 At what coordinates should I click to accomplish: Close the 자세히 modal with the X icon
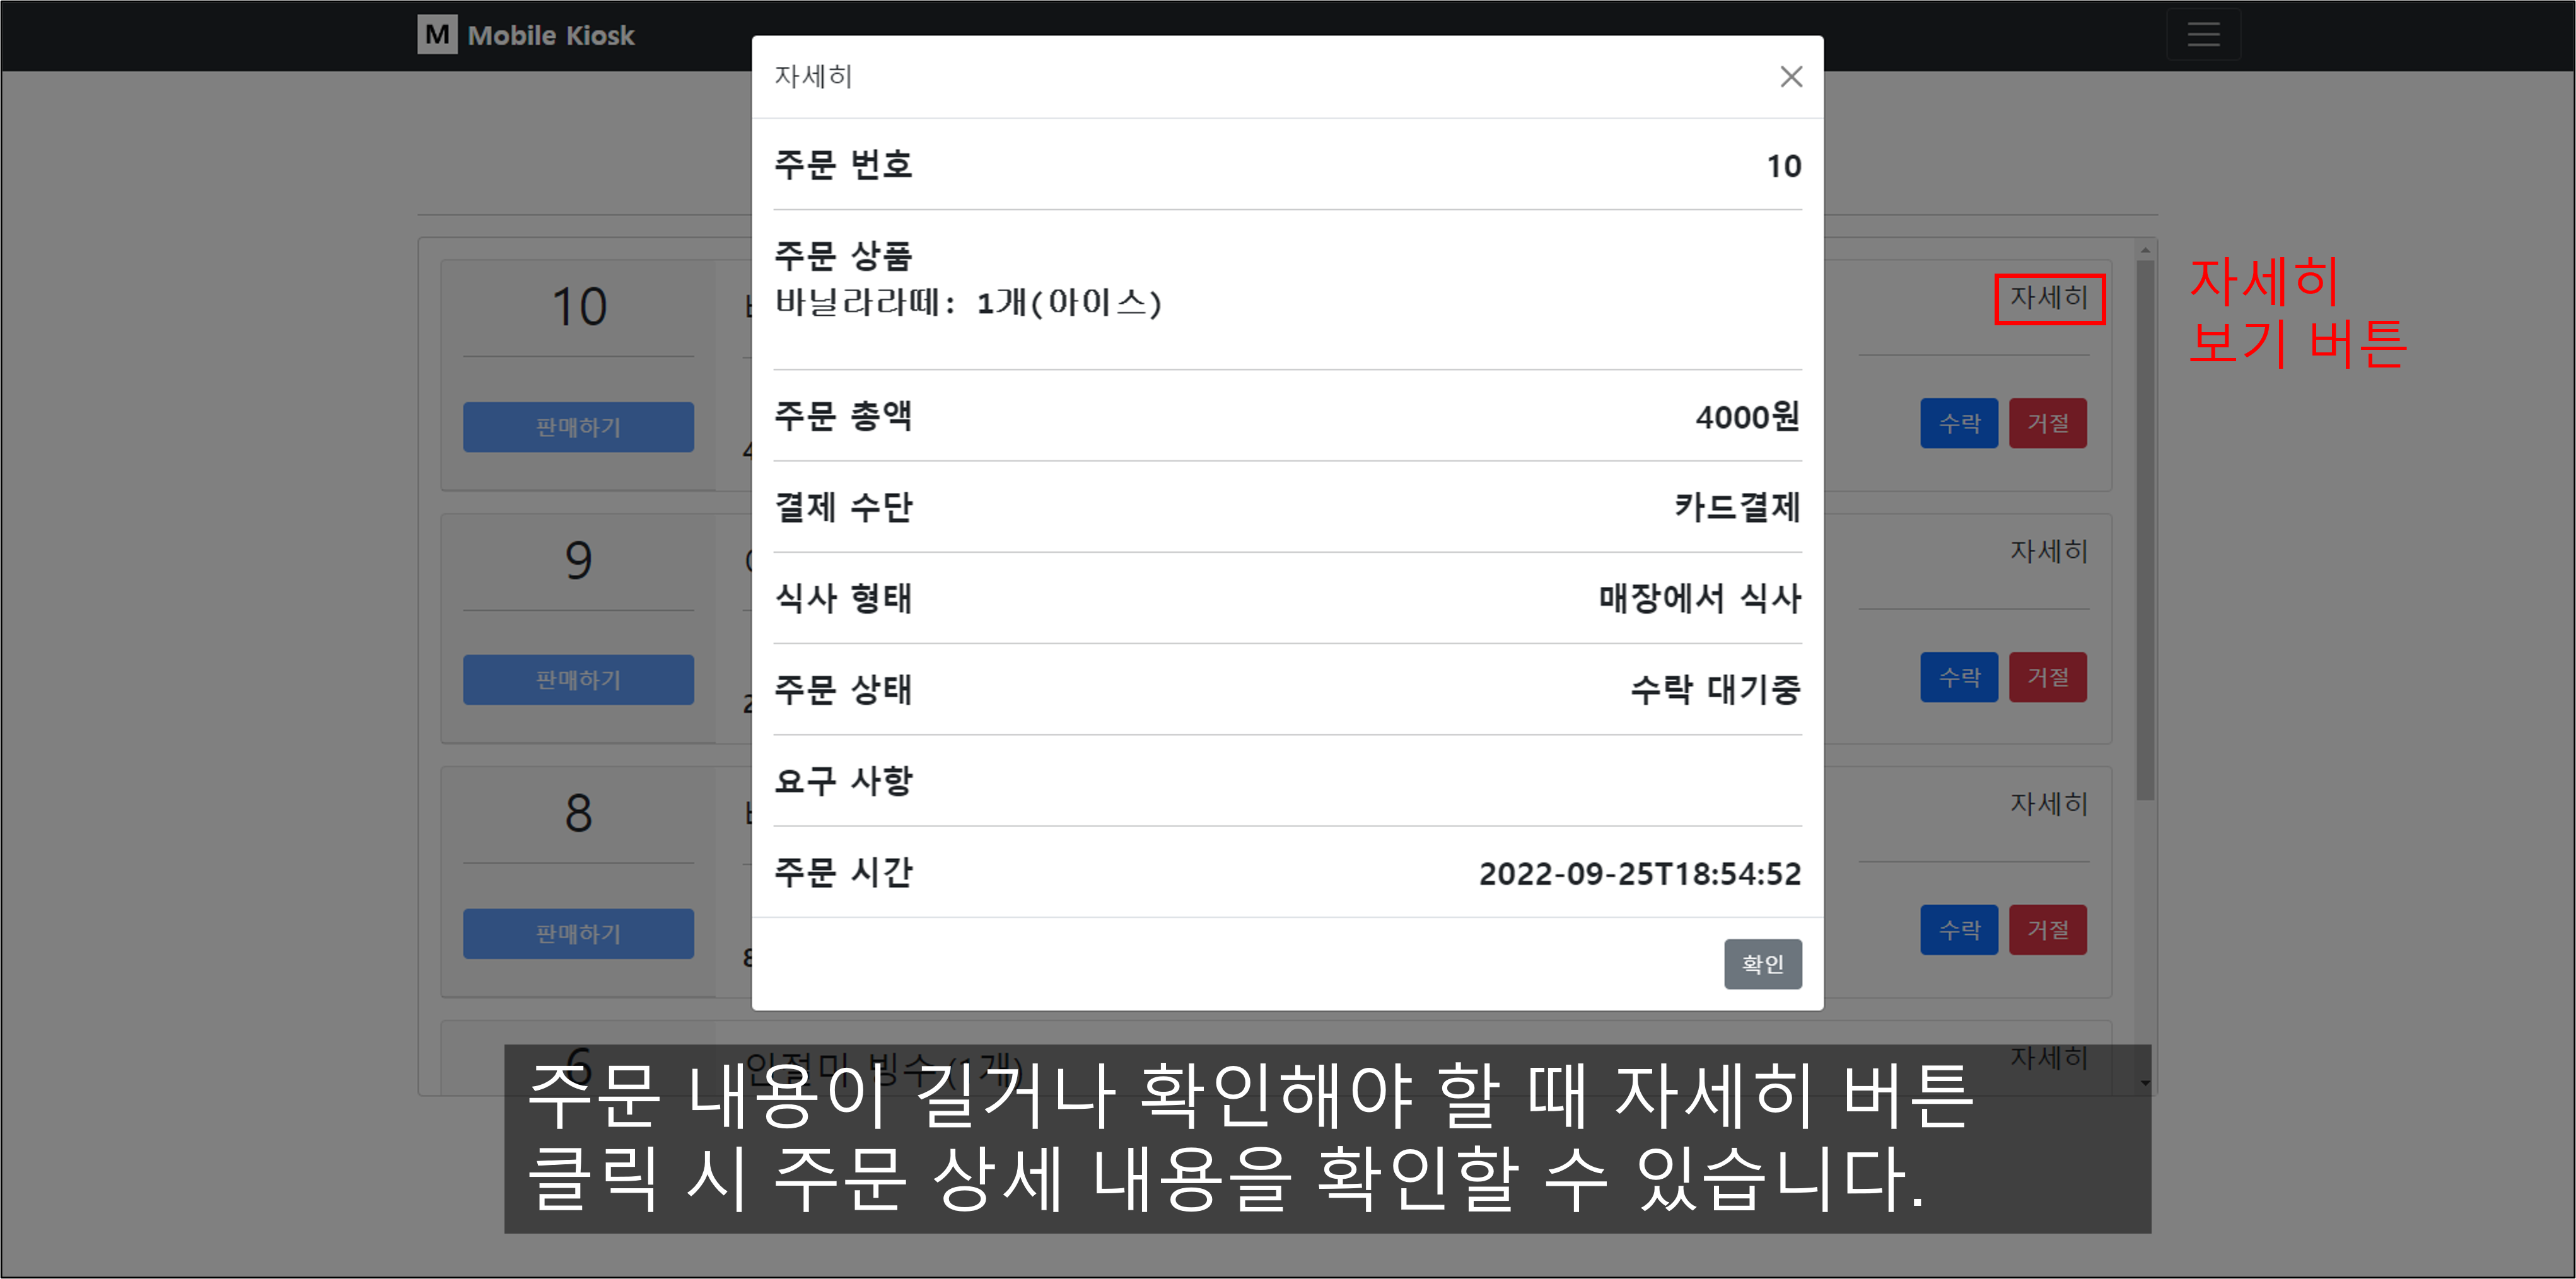pos(1791,77)
